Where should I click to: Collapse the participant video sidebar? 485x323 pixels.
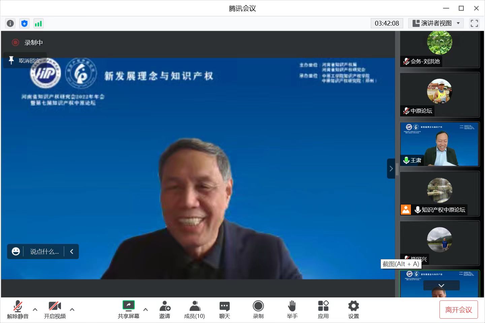click(x=391, y=169)
